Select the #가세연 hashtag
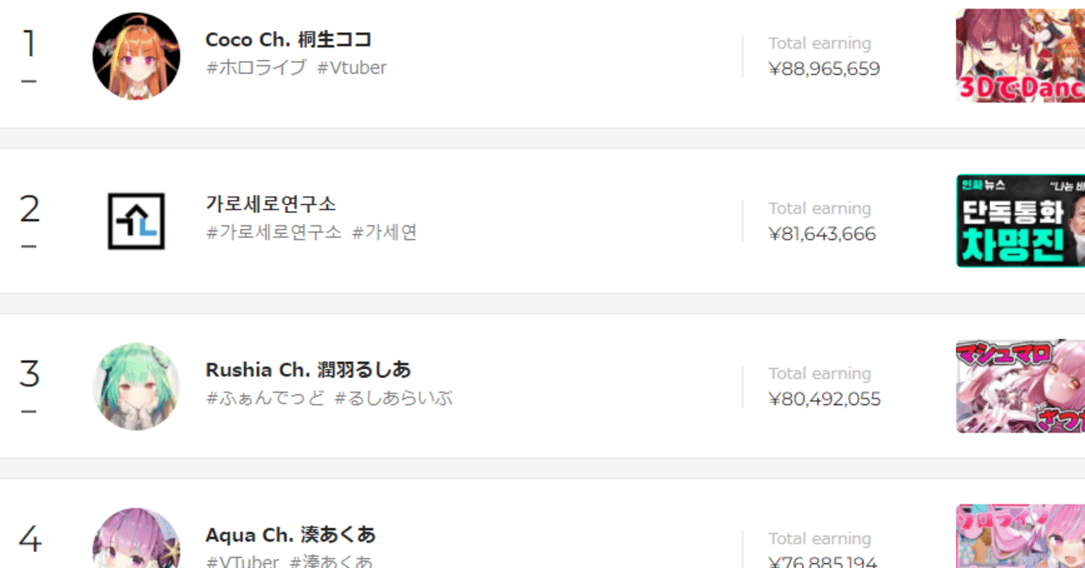Image resolution: width=1085 pixels, height=568 pixels. 385,232
